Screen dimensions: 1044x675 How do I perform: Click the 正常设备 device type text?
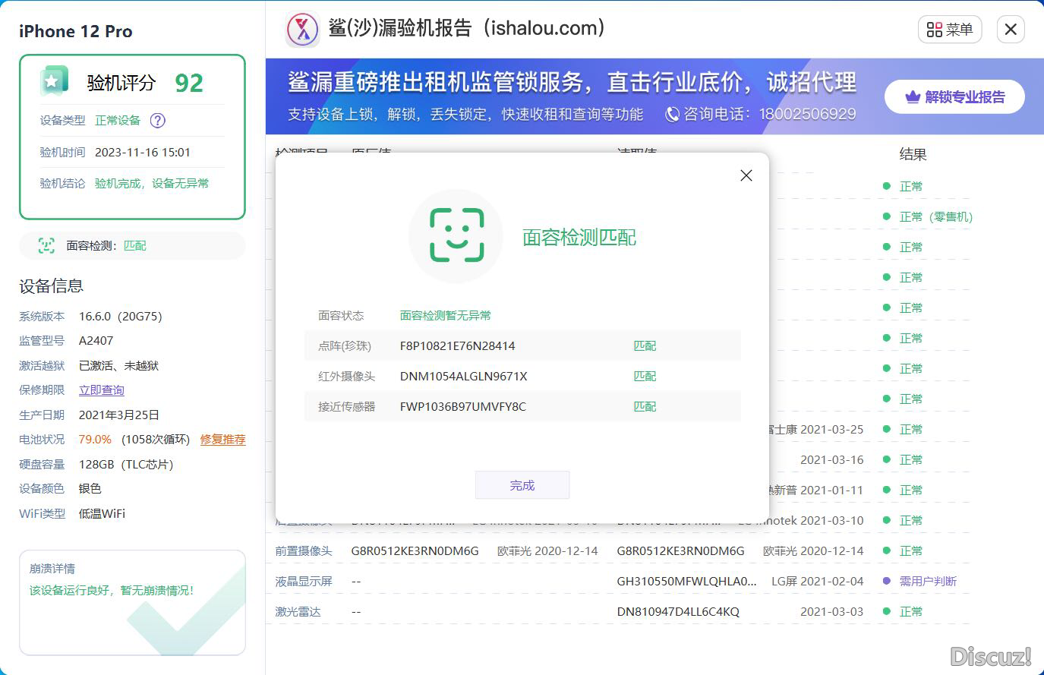click(118, 120)
